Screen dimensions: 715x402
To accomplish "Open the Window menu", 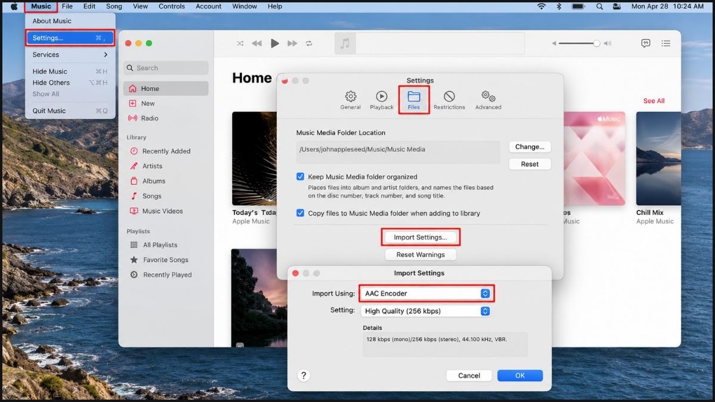I will [x=244, y=6].
